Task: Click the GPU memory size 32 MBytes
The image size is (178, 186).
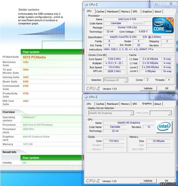Action: click(159, 141)
